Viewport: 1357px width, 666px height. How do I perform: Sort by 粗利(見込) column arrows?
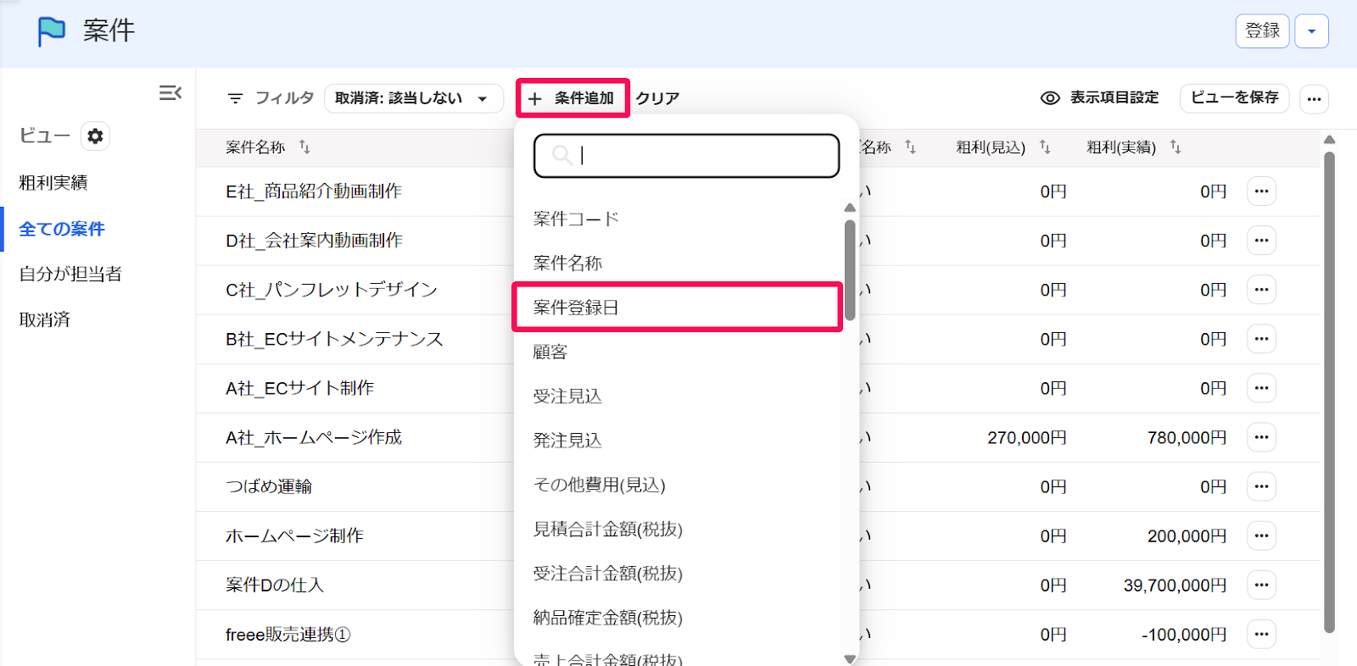pyautogui.click(x=1045, y=147)
